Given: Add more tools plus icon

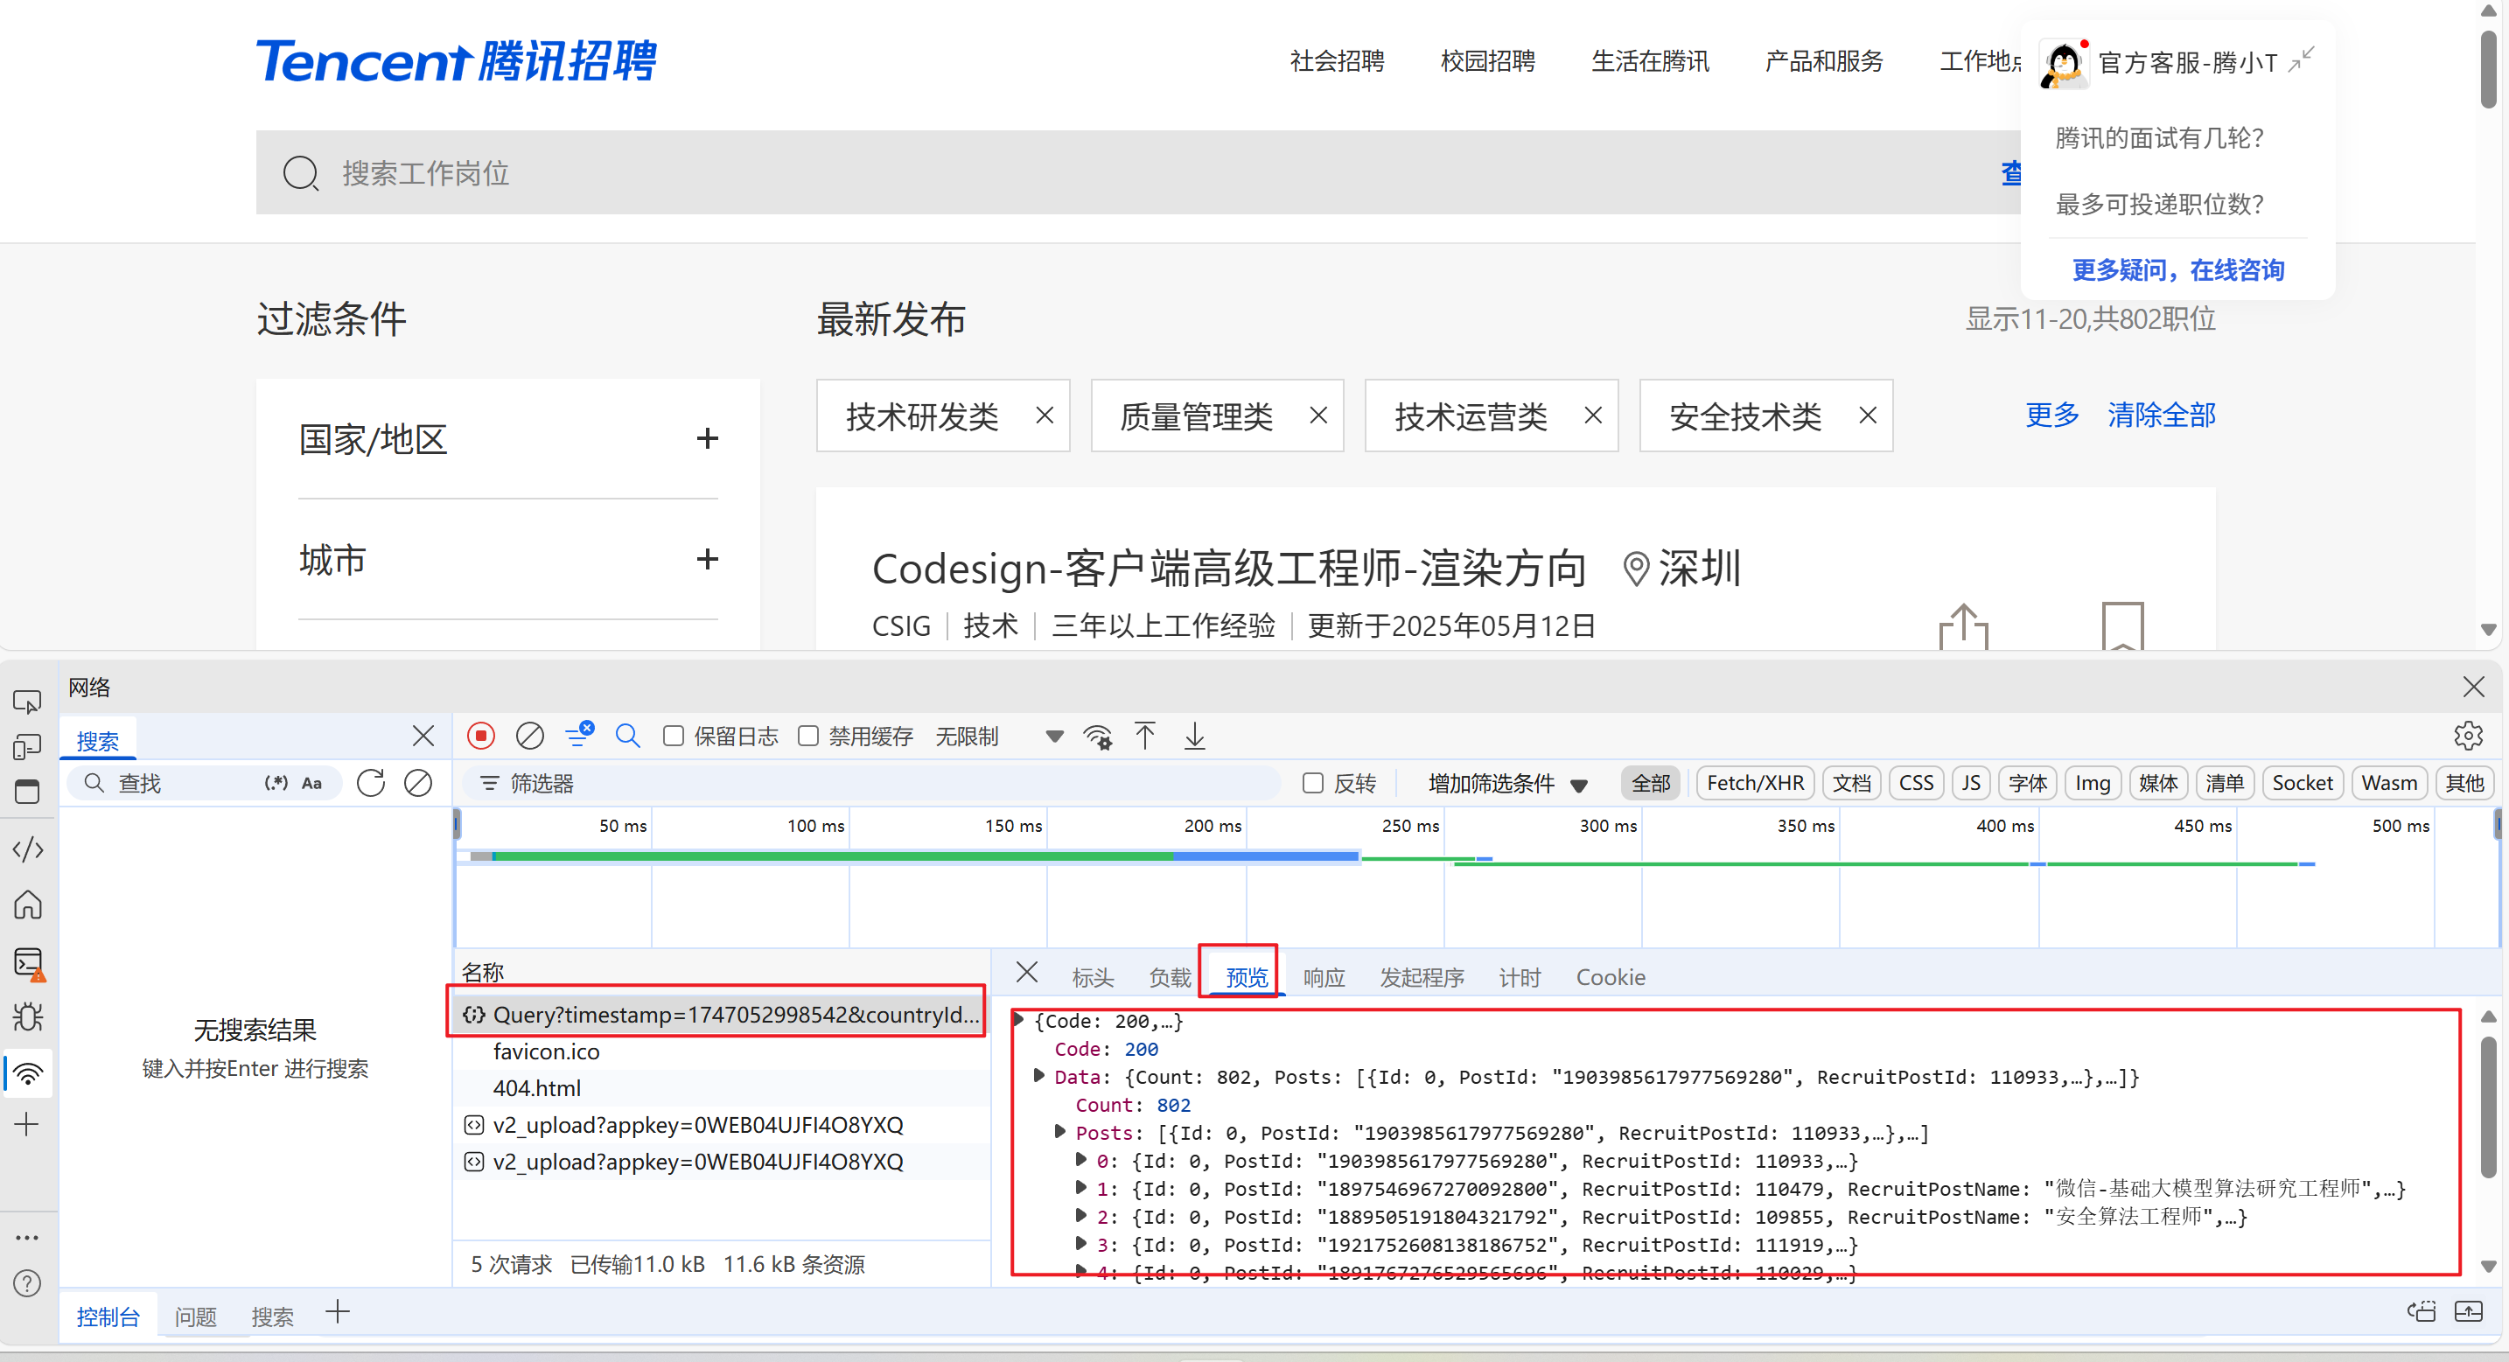Looking at the screenshot, I should point(27,1124).
